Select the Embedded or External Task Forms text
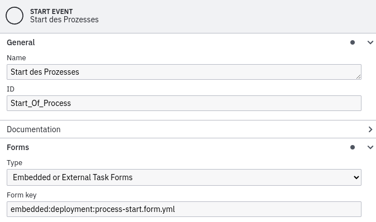The image size is (376, 222). pos(73,177)
